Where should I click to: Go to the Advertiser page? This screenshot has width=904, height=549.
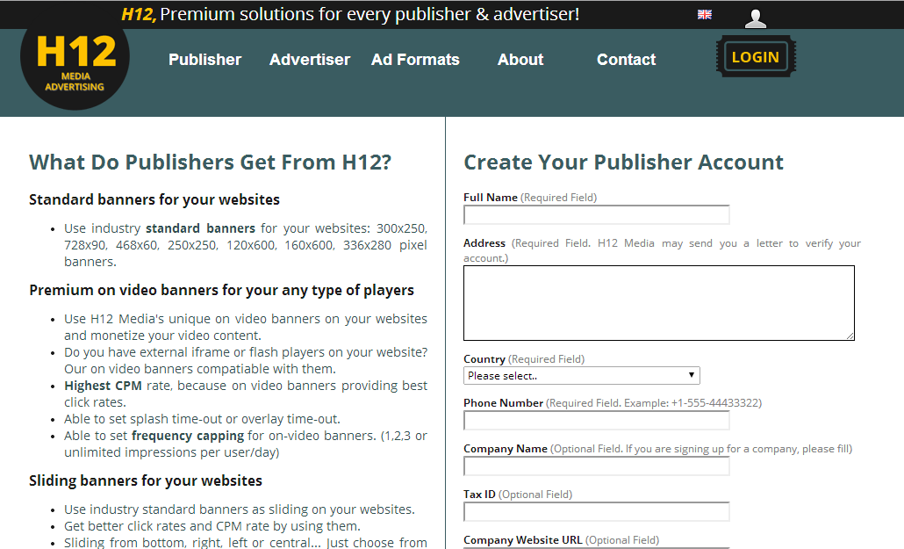pyautogui.click(x=309, y=60)
